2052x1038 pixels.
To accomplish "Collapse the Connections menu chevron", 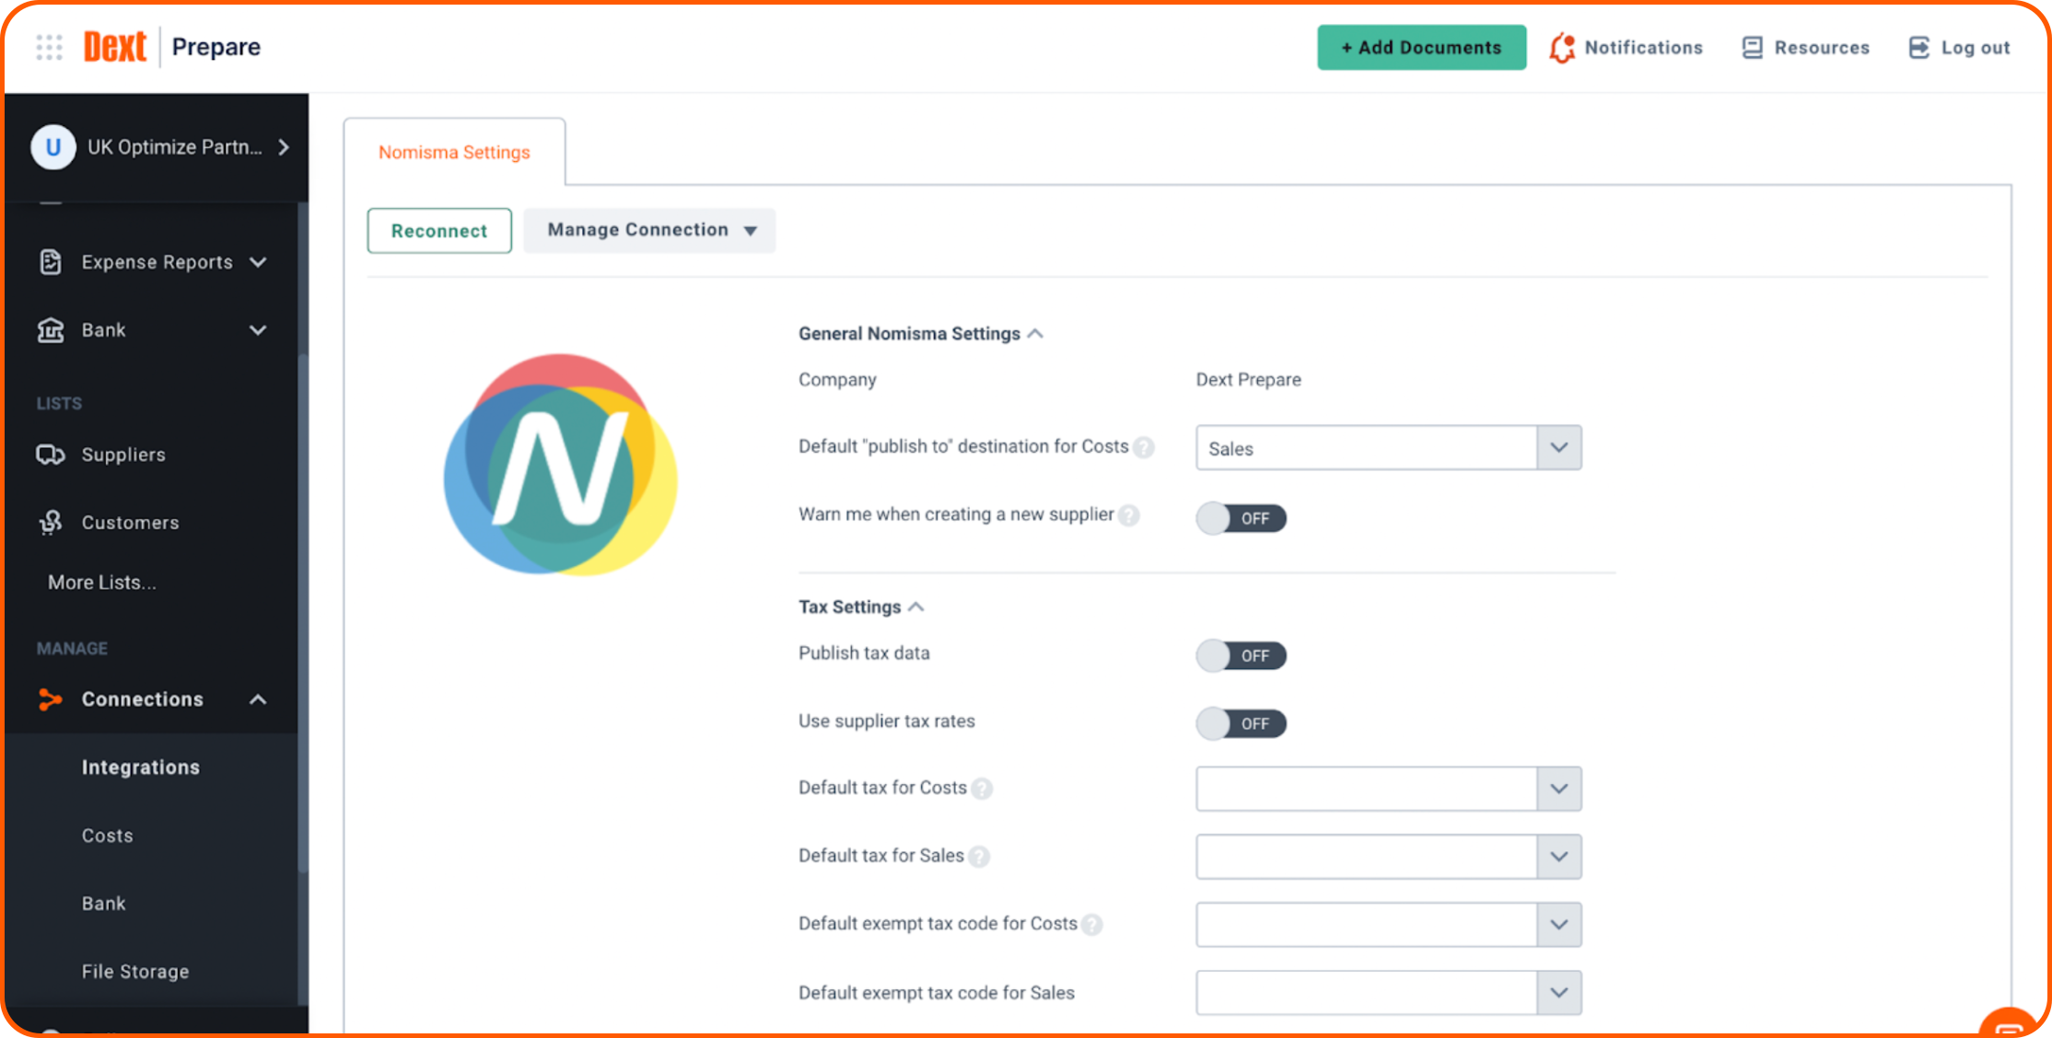I will pos(259,699).
